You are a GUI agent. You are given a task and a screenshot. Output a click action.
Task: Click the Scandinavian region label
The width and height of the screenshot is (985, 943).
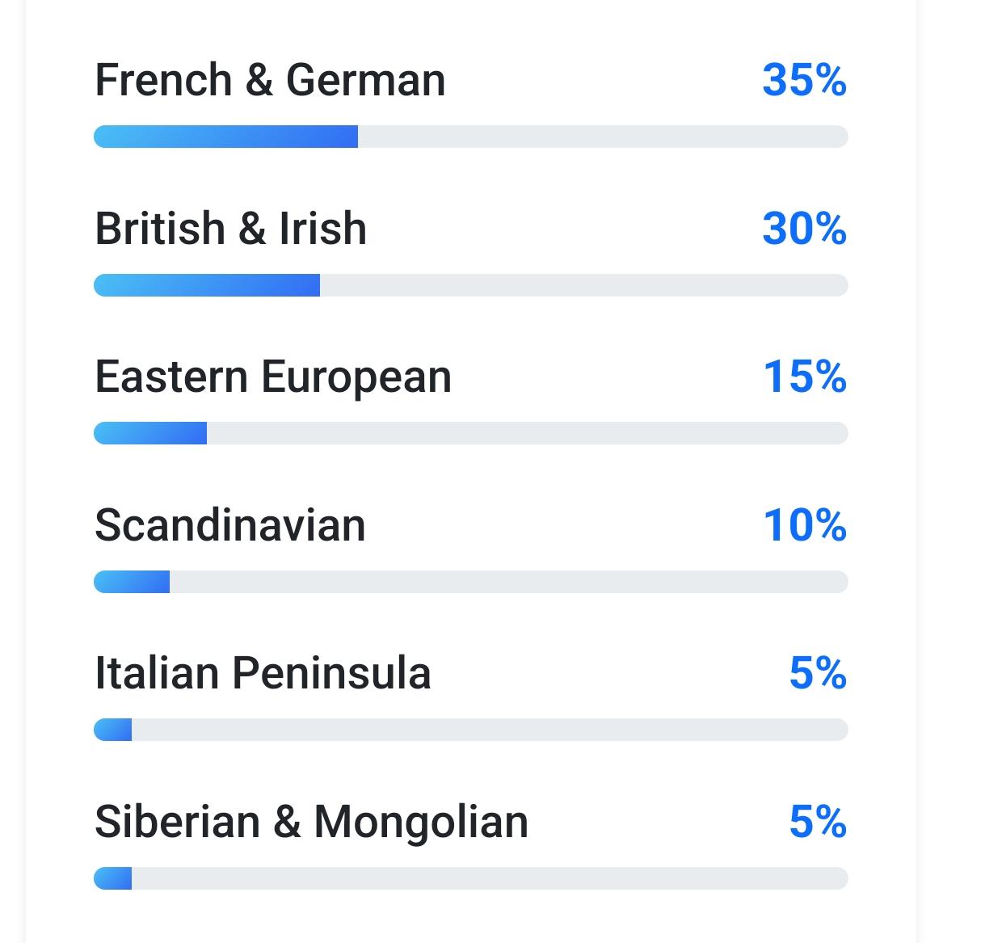pyautogui.click(x=229, y=525)
